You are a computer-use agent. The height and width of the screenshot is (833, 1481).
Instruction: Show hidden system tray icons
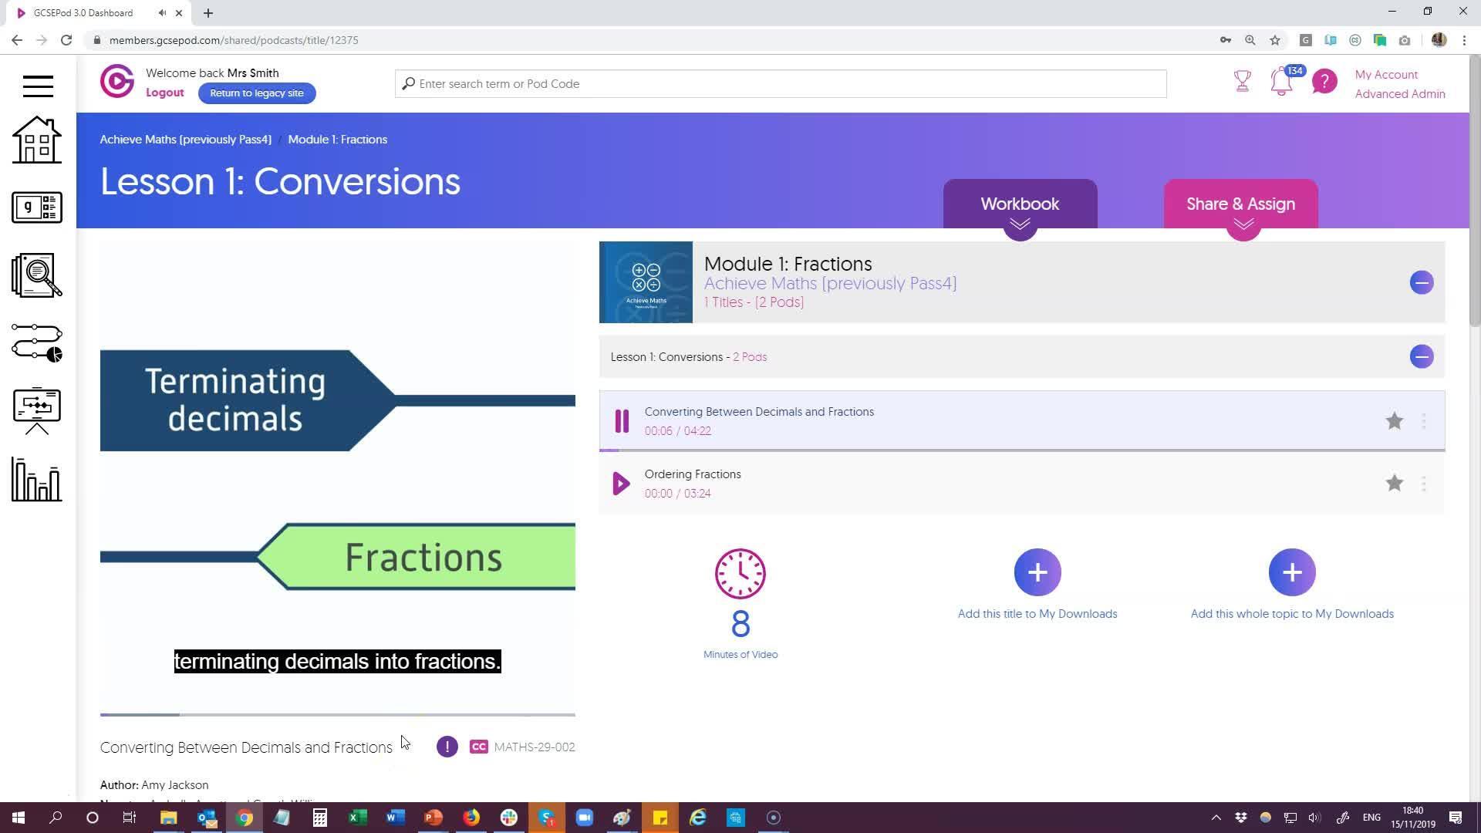coord(1216,818)
